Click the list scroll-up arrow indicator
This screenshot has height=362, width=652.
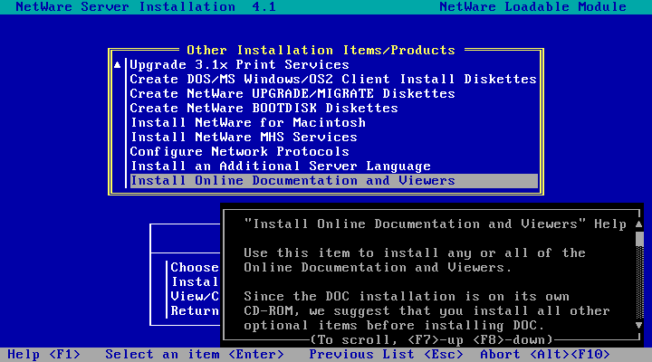tap(117, 65)
